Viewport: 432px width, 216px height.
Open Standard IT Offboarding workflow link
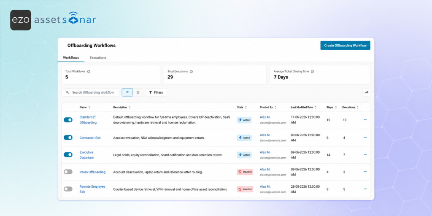(88, 120)
